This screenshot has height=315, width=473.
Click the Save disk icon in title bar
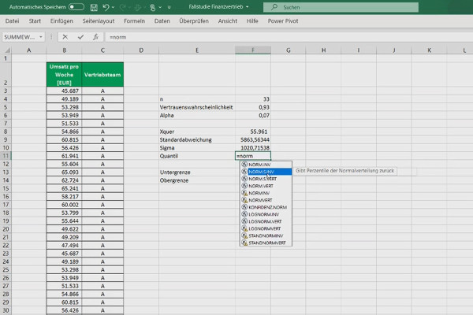pos(94,7)
